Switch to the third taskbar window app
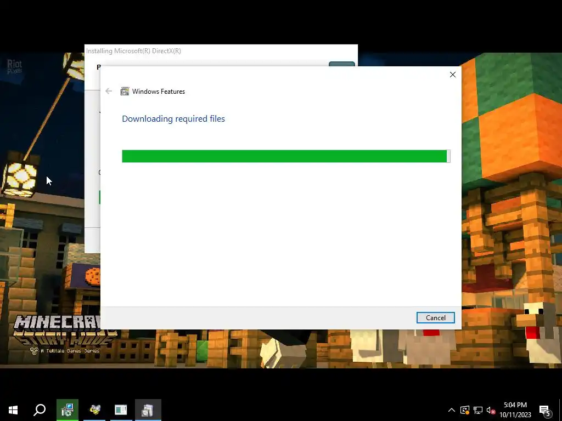Screen dimensions: 562x421 121,410
